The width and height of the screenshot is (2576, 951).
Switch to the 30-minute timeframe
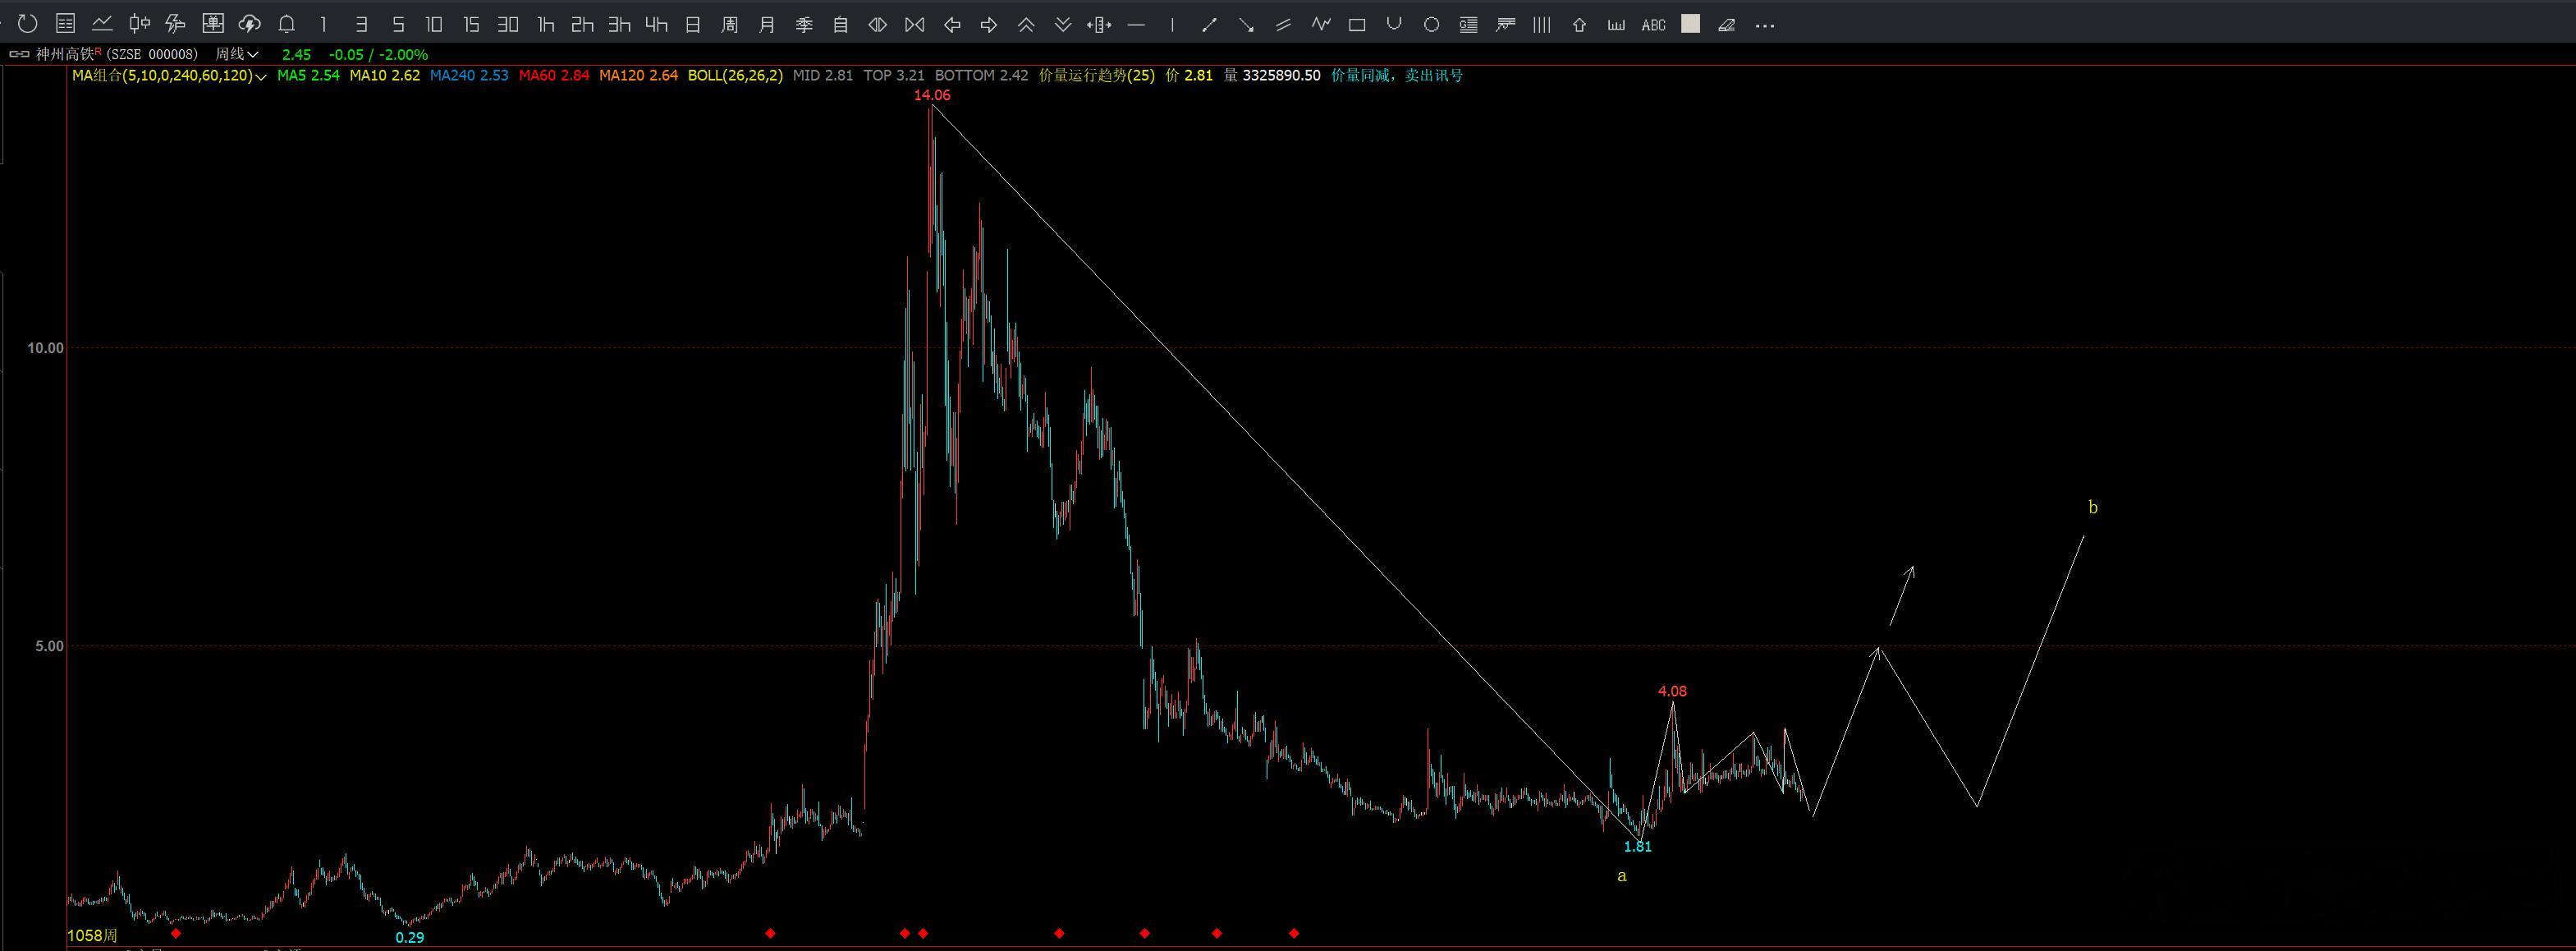pyautogui.click(x=508, y=25)
